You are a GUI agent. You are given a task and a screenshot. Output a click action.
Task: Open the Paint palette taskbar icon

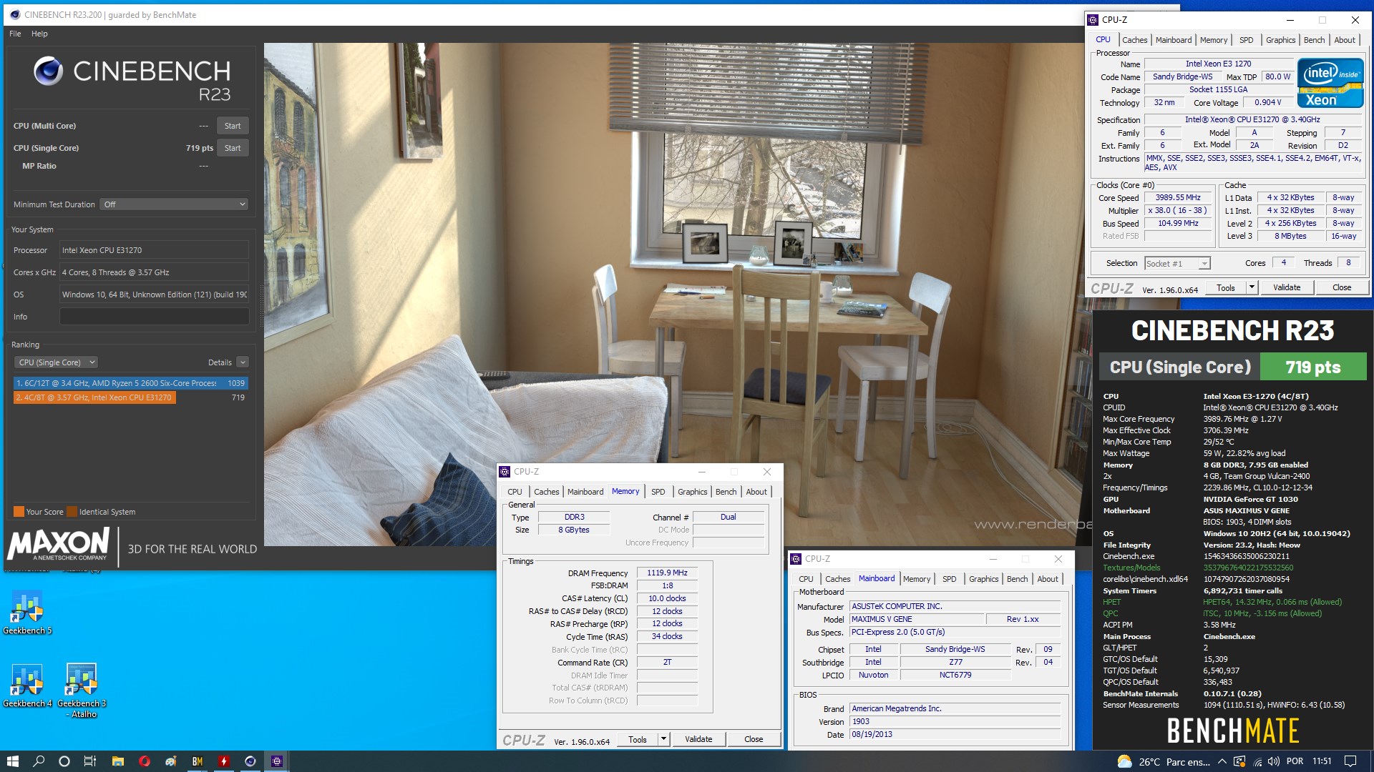[170, 761]
